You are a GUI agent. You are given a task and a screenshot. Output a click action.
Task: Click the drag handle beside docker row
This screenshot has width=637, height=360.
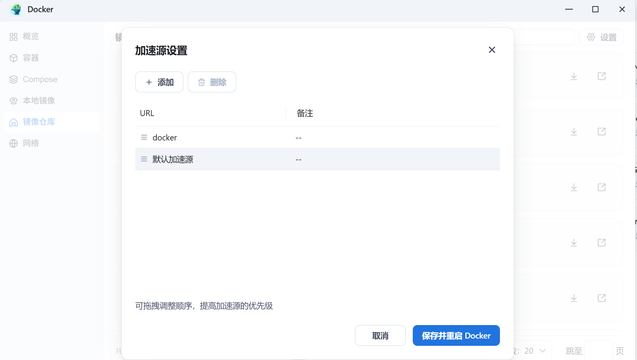[144, 137]
